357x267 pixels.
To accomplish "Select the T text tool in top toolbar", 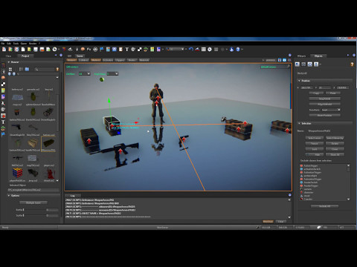I will point(126,50).
